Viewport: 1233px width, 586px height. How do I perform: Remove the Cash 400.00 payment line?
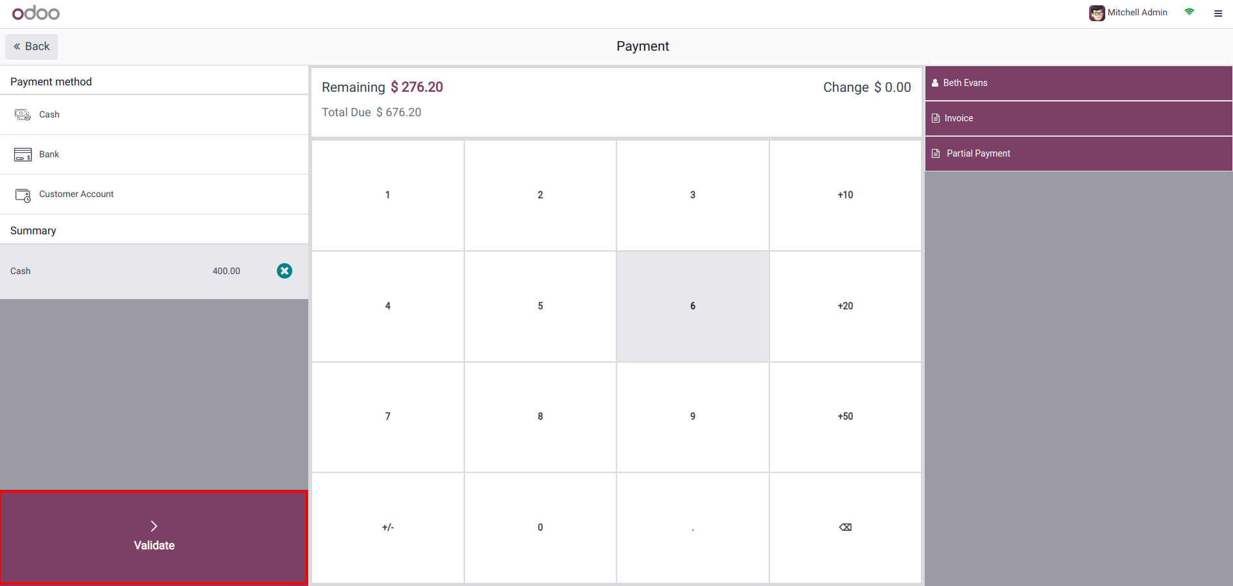click(284, 271)
